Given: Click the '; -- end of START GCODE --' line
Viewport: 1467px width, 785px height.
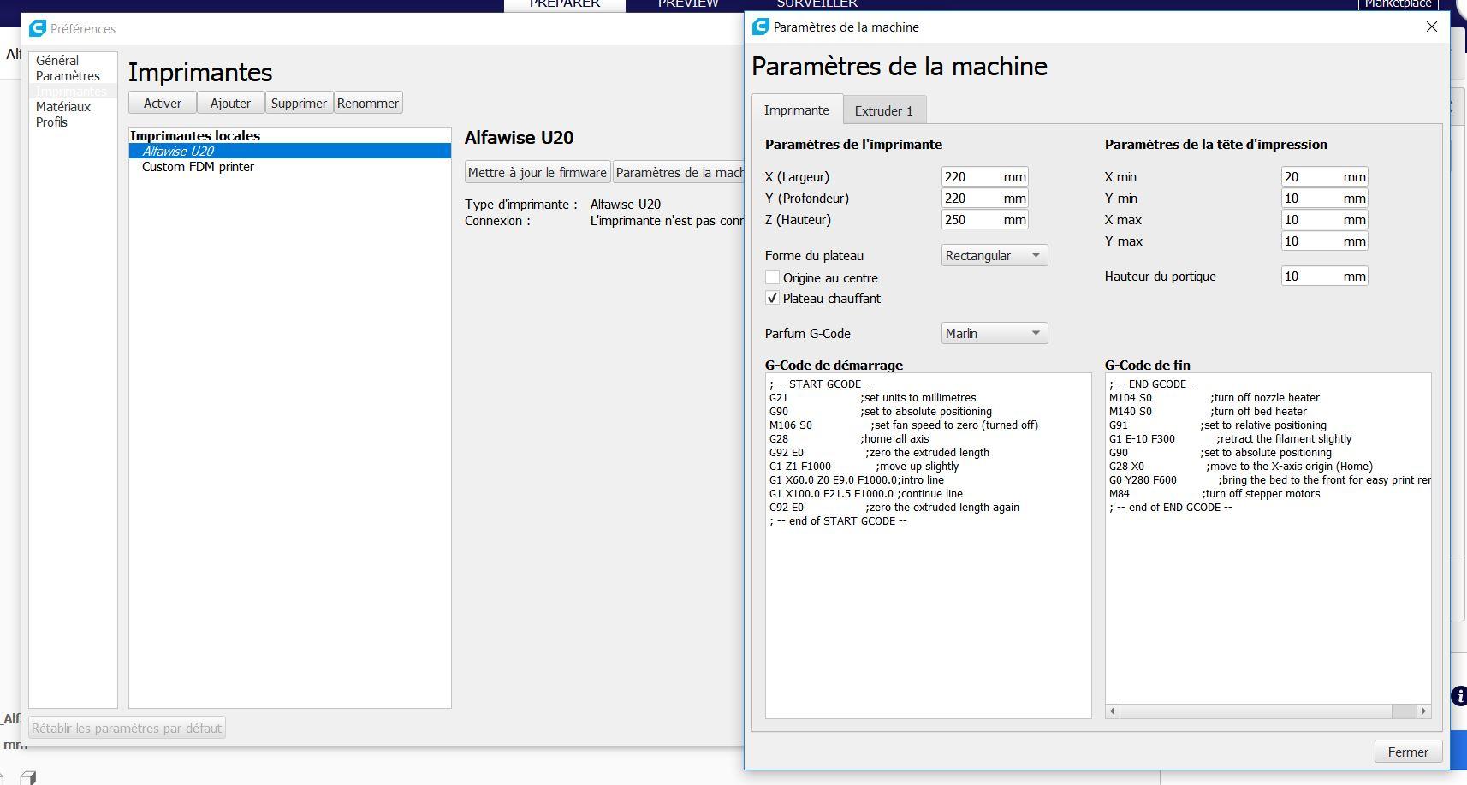Looking at the screenshot, I should point(838,520).
